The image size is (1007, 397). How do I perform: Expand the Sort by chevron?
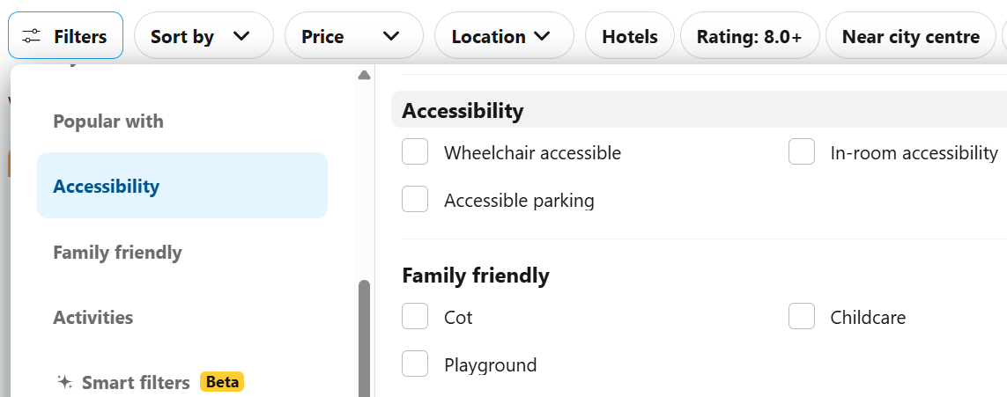point(241,36)
